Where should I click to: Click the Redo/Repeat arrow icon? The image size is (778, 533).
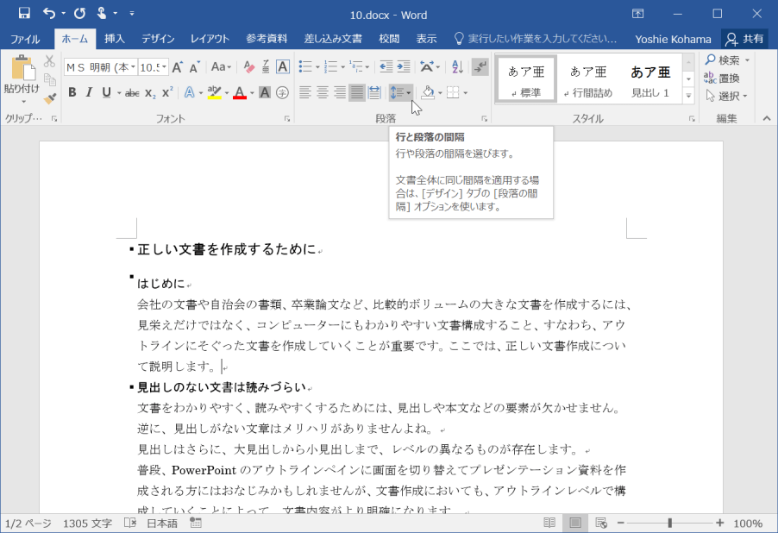coord(79,14)
